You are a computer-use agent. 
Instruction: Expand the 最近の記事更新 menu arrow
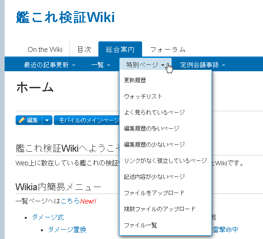point(74,65)
